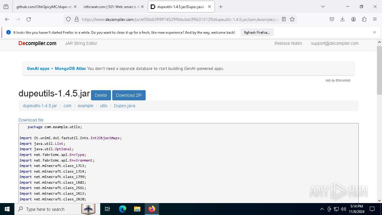
Task: Open volume control tray icon
Action: tap(344, 209)
